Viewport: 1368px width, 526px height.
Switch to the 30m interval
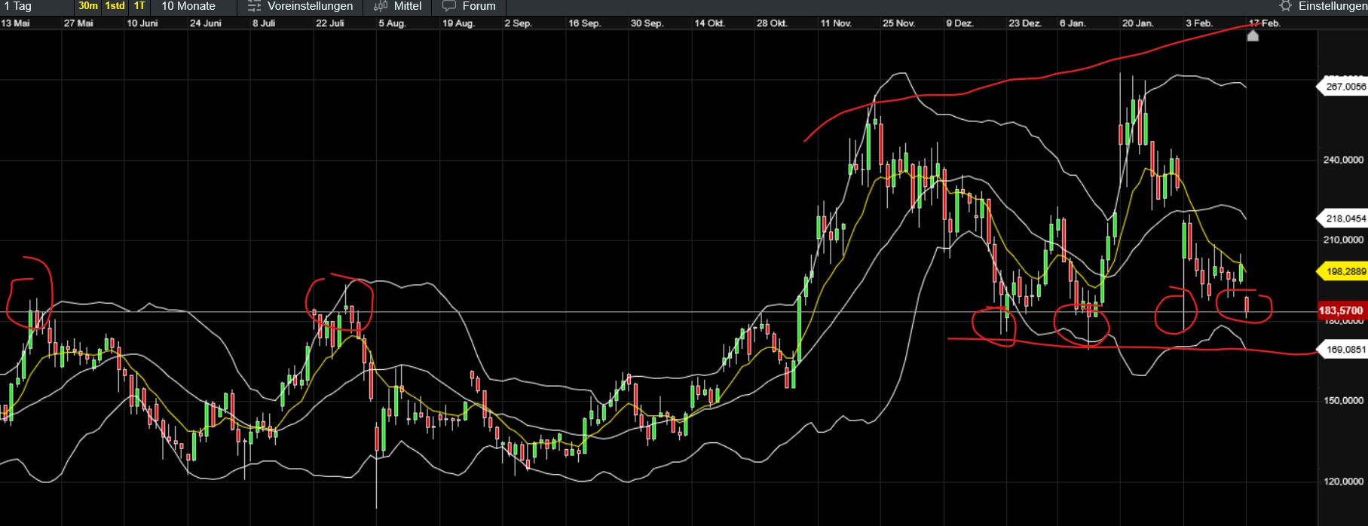[88, 6]
